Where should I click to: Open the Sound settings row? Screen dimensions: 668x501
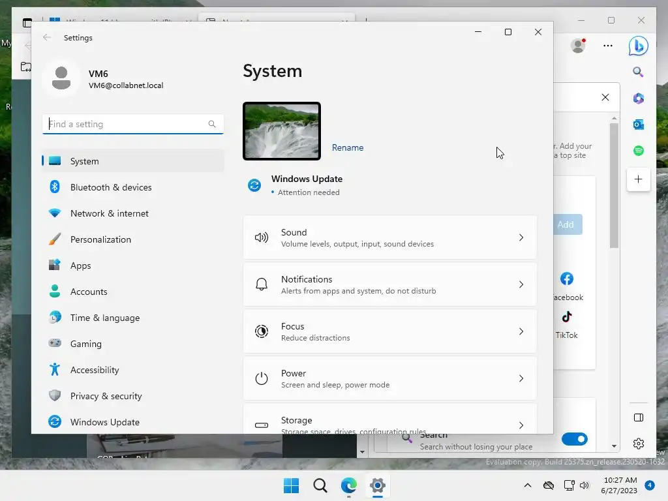[x=390, y=237]
